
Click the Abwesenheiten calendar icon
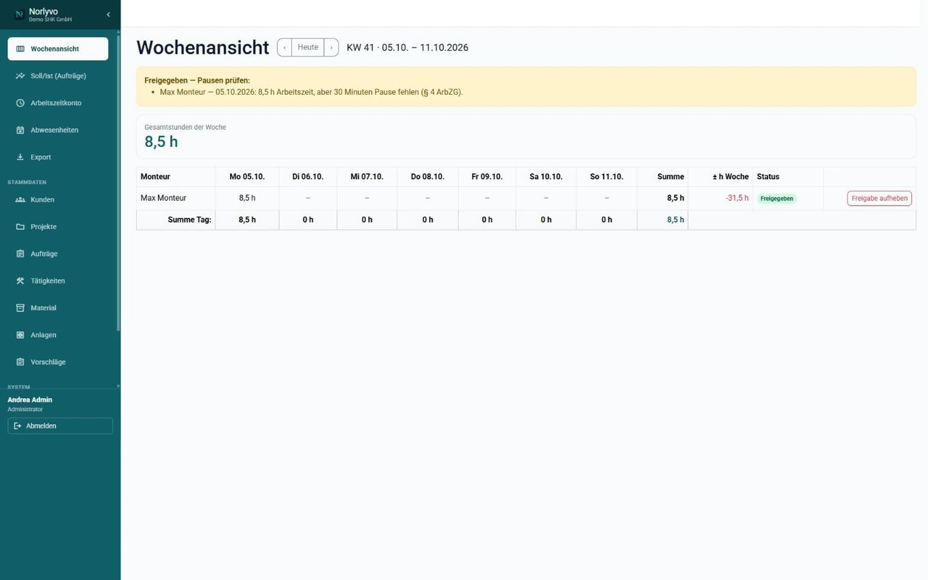tap(20, 130)
